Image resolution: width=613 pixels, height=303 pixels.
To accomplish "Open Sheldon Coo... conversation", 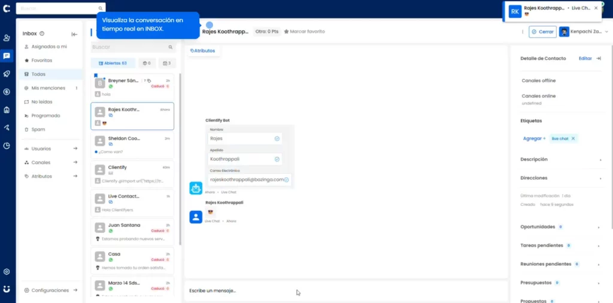I will point(132,145).
